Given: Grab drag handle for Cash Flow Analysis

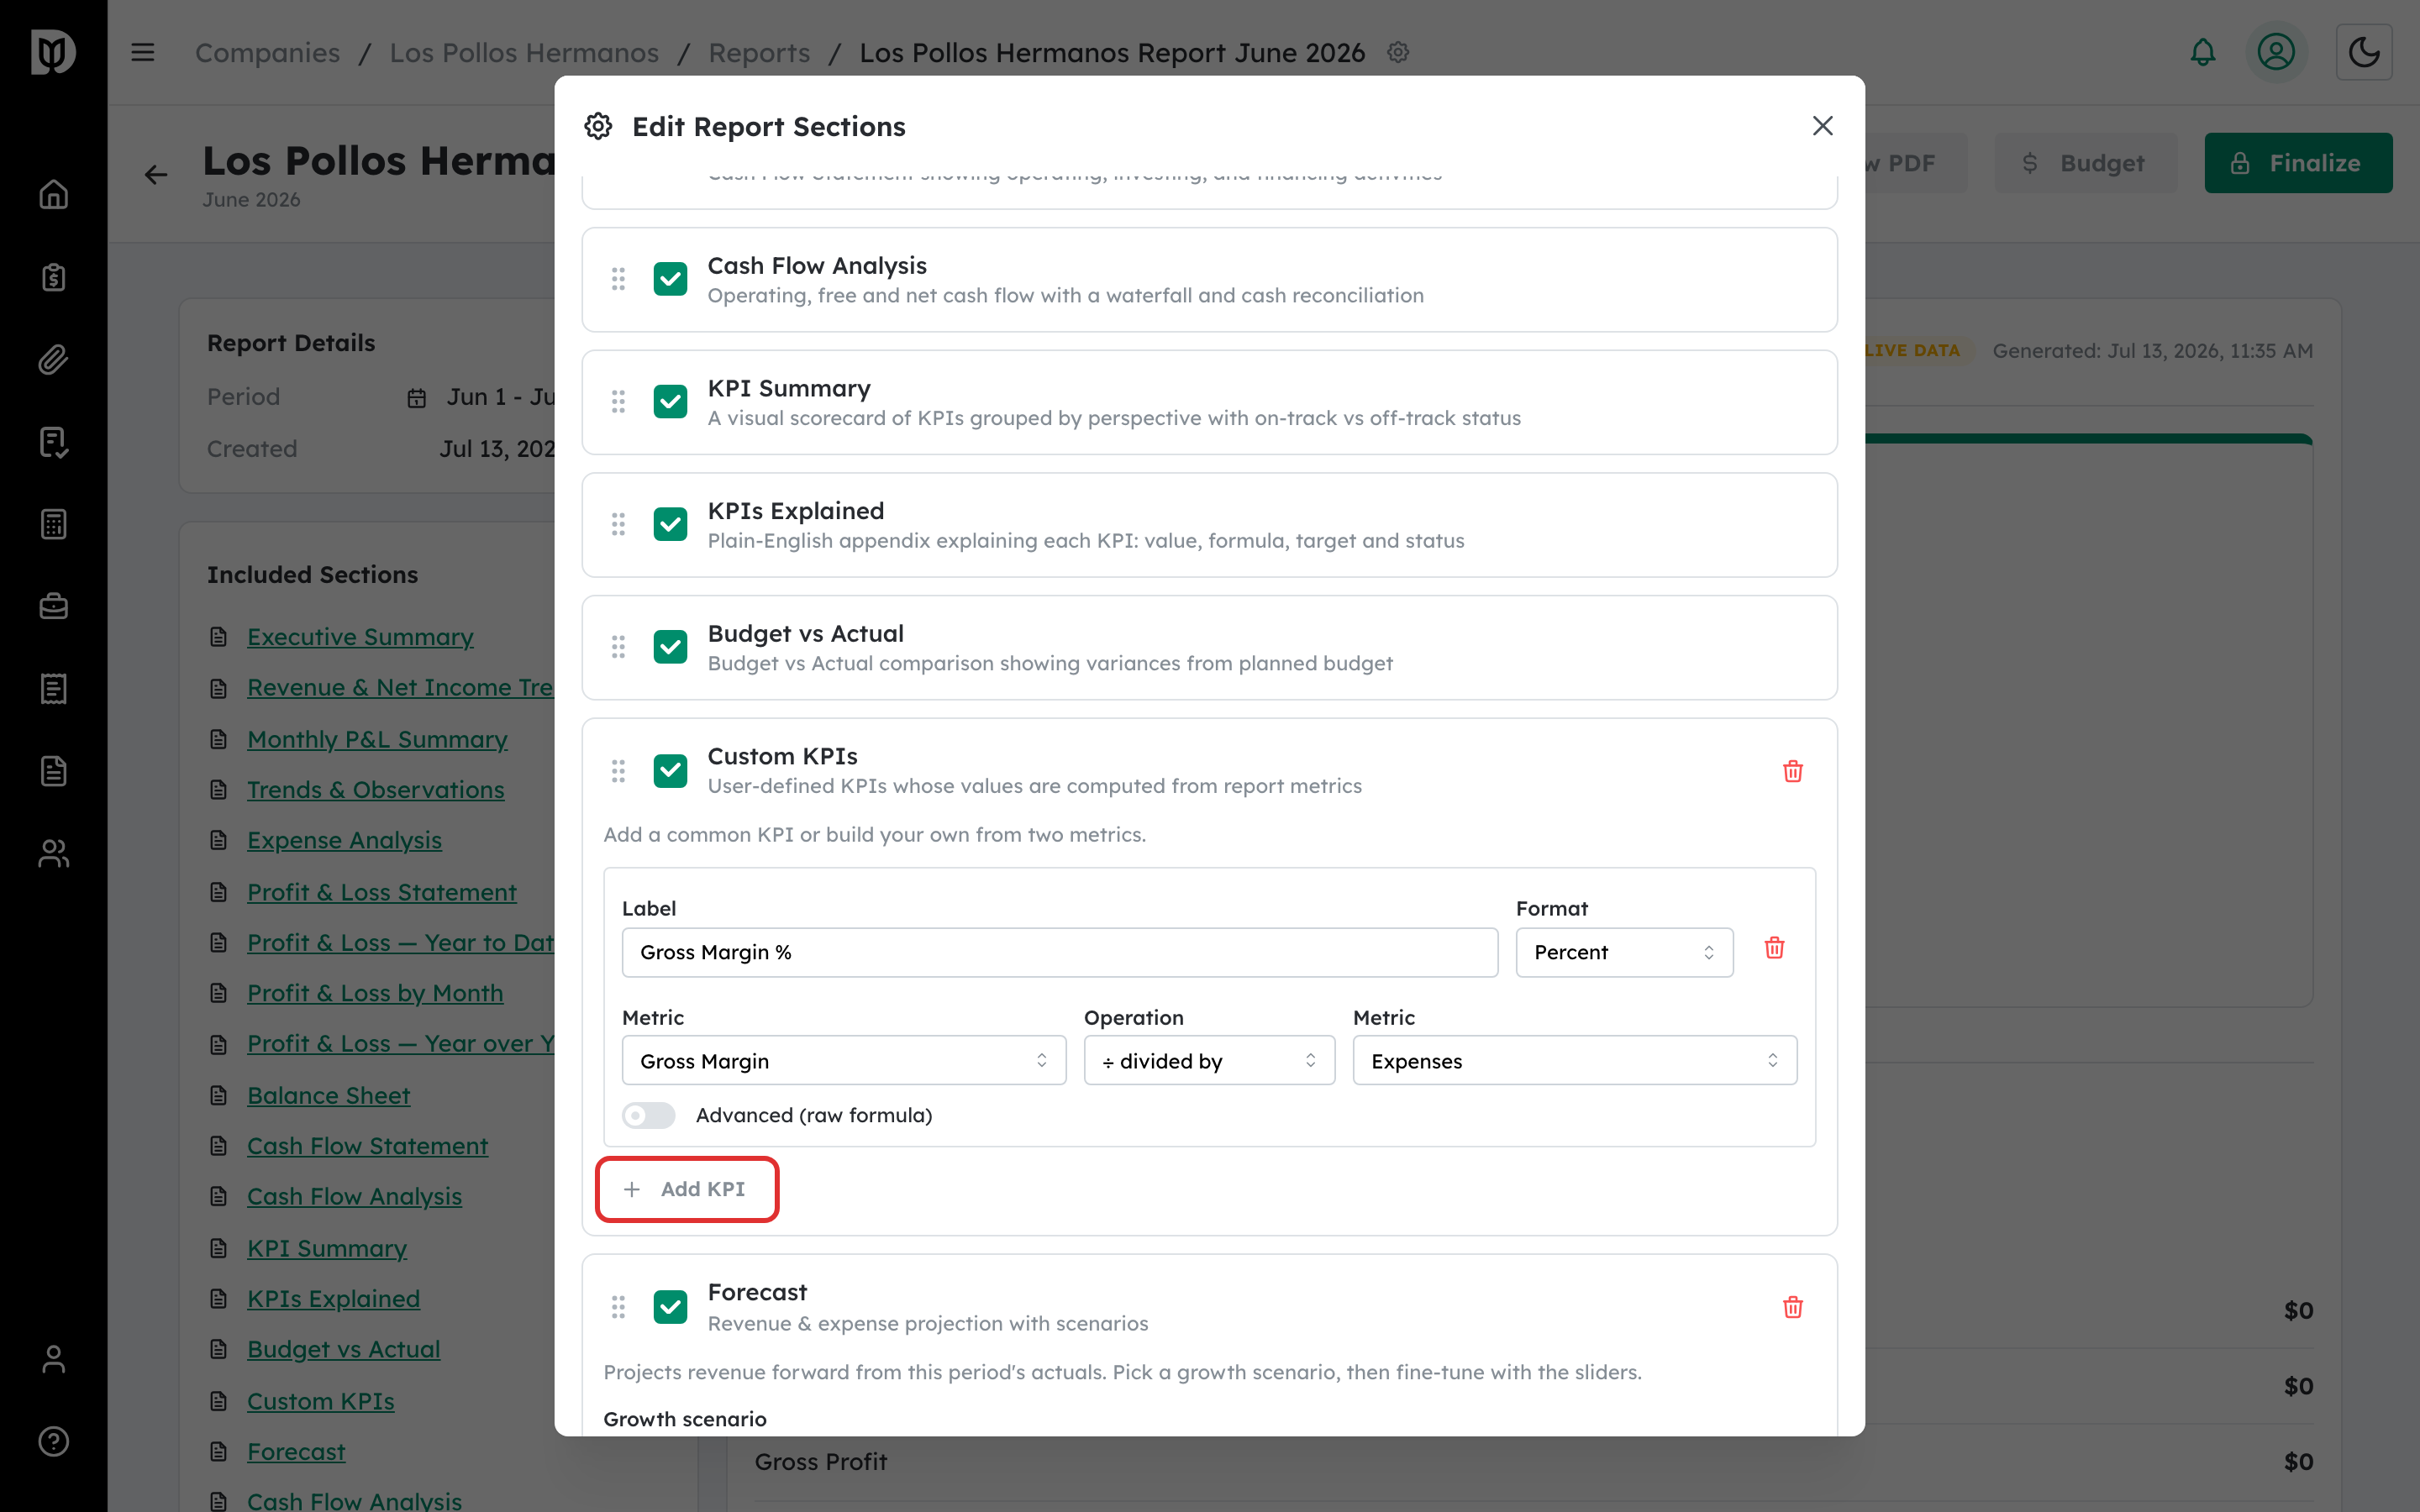Looking at the screenshot, I should (618, 279).
